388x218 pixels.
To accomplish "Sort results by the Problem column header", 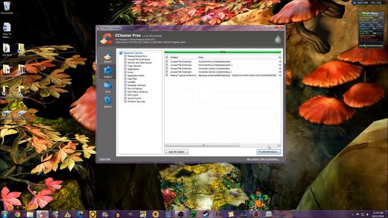I will pos(183,57).
